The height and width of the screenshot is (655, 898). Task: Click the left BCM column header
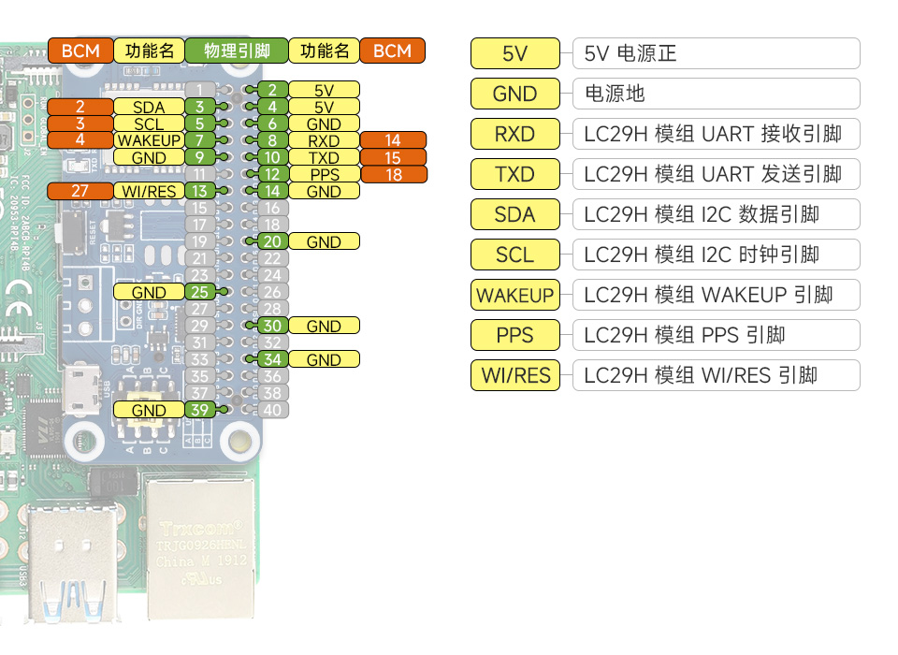[x=80, y=51]
